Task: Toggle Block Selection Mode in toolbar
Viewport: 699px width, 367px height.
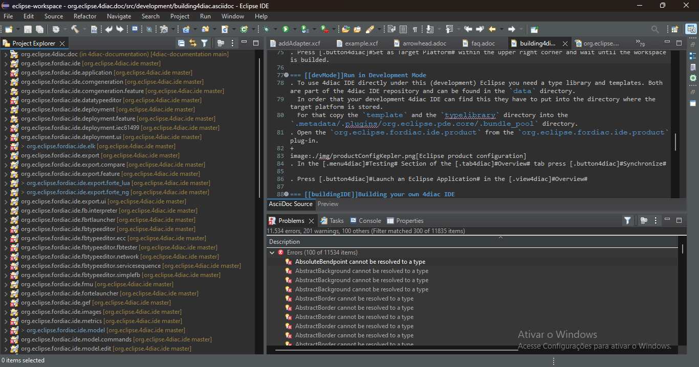Action: (x=403, y=30)
